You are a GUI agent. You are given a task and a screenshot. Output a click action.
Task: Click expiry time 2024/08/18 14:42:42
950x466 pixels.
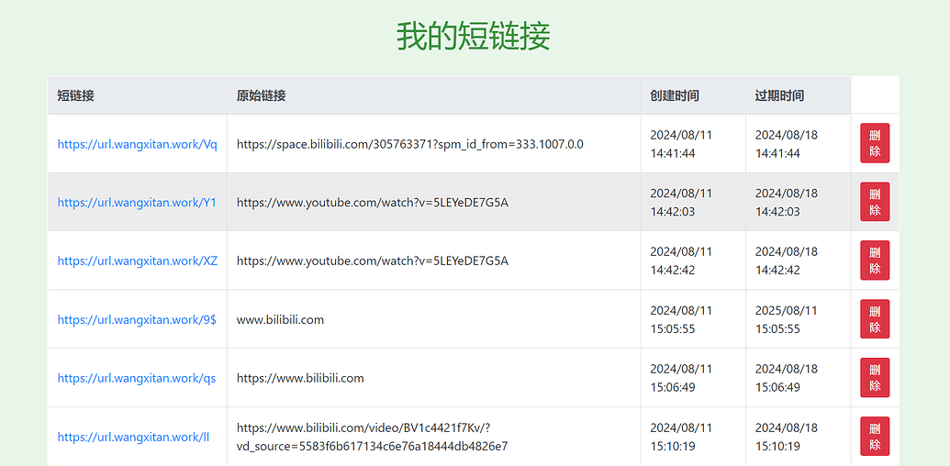pos(786,261)
